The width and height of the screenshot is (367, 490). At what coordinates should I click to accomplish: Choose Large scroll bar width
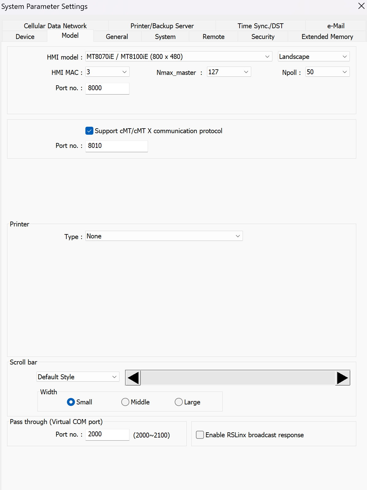tap(179, 402)
